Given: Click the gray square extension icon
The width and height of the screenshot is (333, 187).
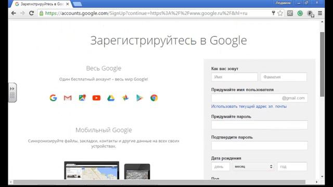Looking at the screenshot, I should (x=290, y=13).
